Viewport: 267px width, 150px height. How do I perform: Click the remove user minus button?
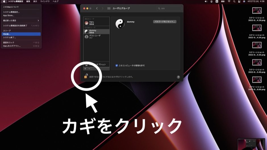coord(89,69)
